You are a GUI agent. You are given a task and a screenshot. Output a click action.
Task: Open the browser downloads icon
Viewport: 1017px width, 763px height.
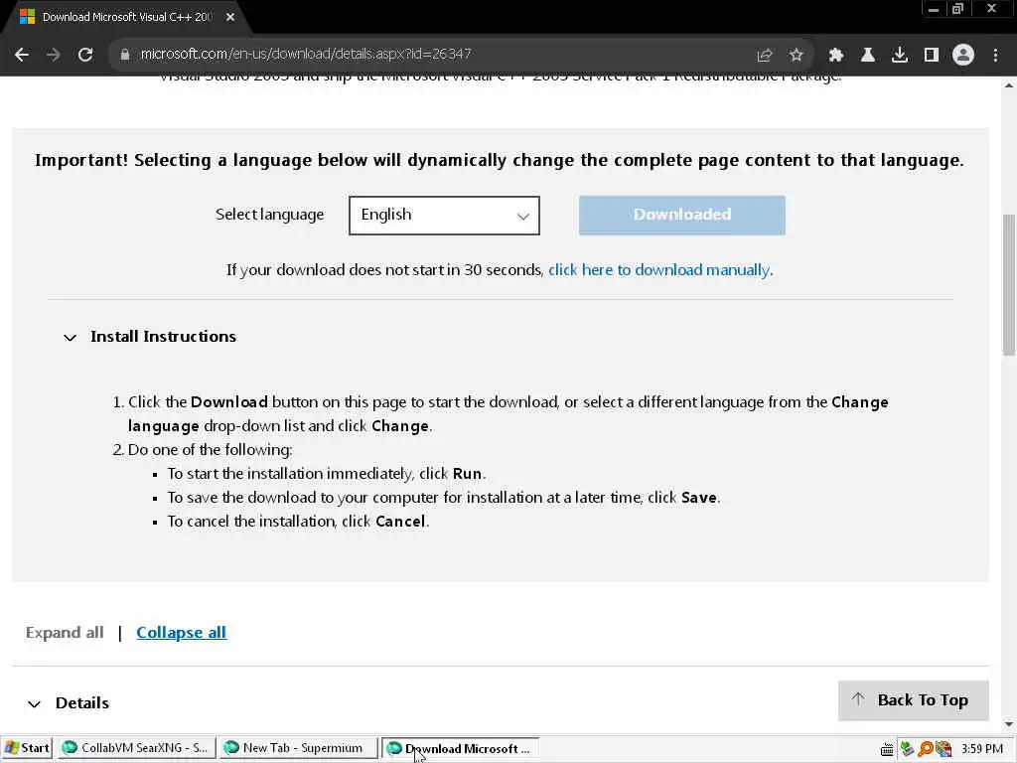[x=899, y=55]
